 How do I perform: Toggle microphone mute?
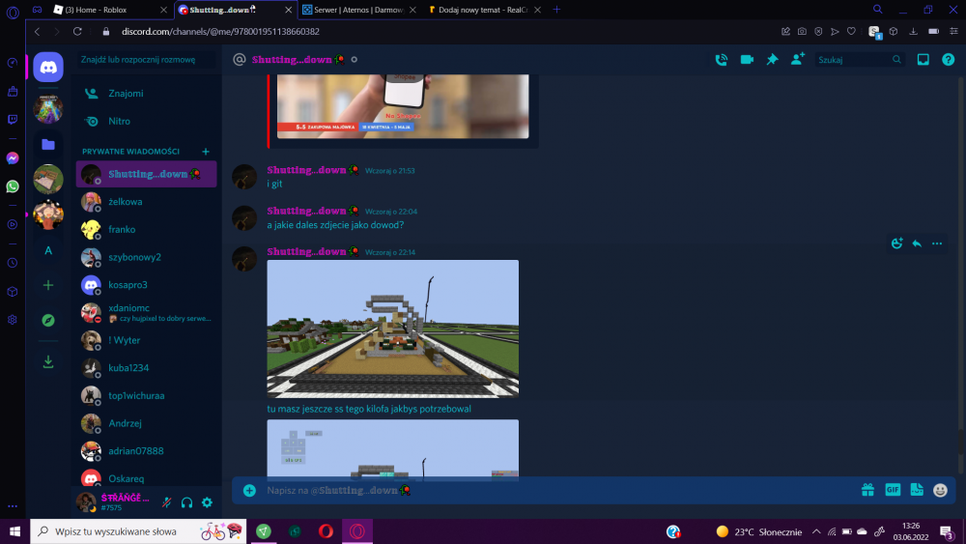click(x=167, y=502)
